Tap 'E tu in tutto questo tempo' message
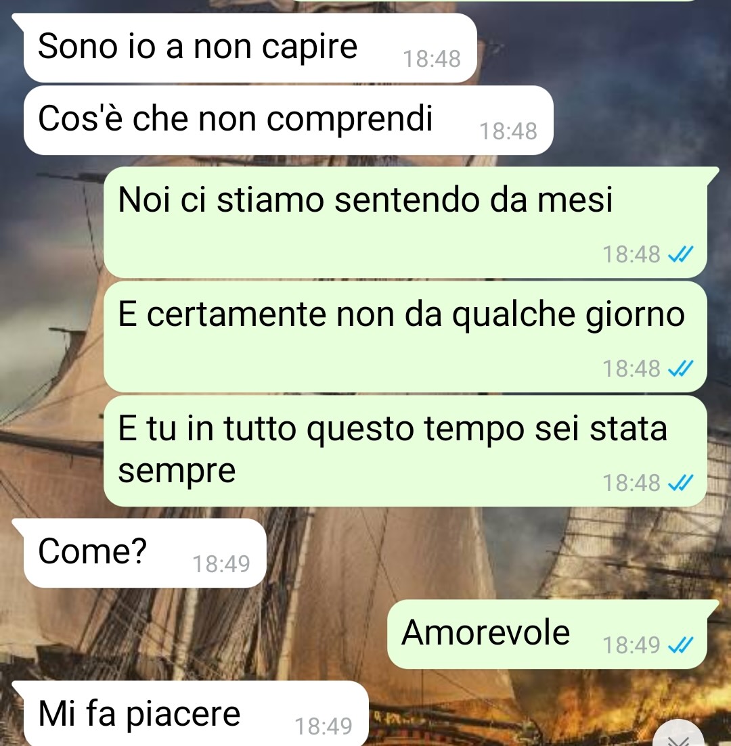The image size is (731, 746). pos(405,451)
